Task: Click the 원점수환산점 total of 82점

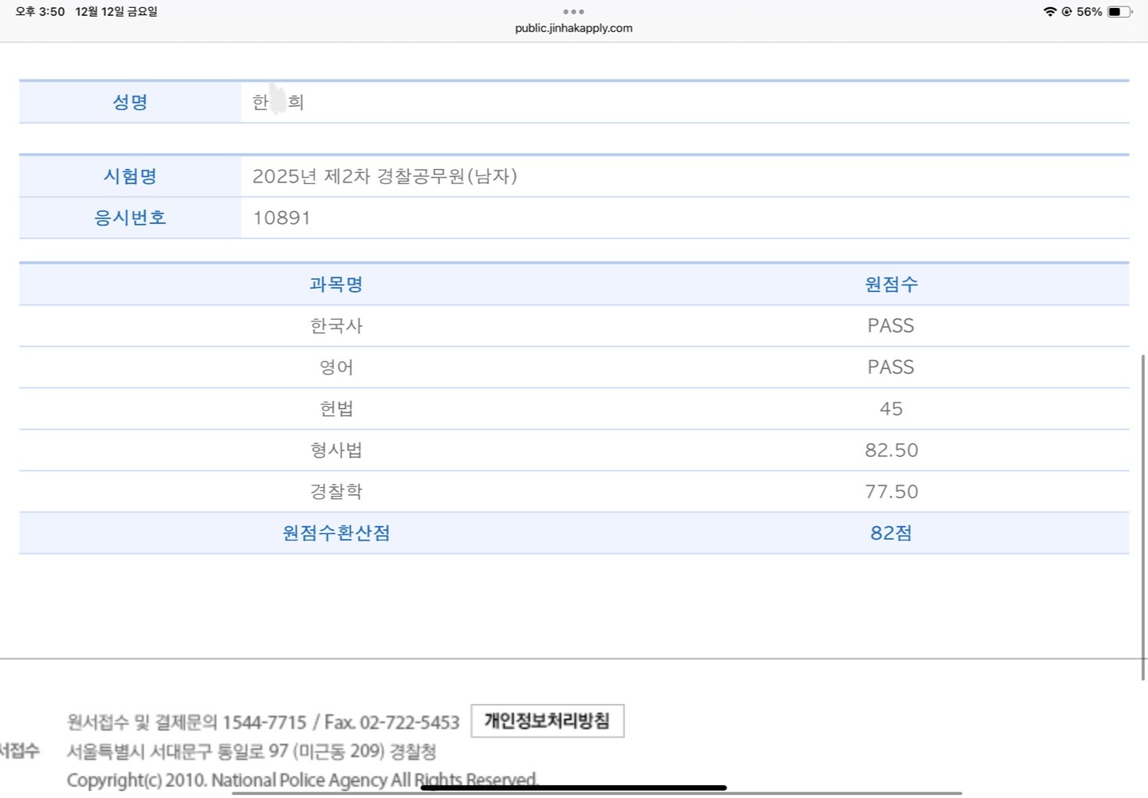Action: click(x=890, y=533)
